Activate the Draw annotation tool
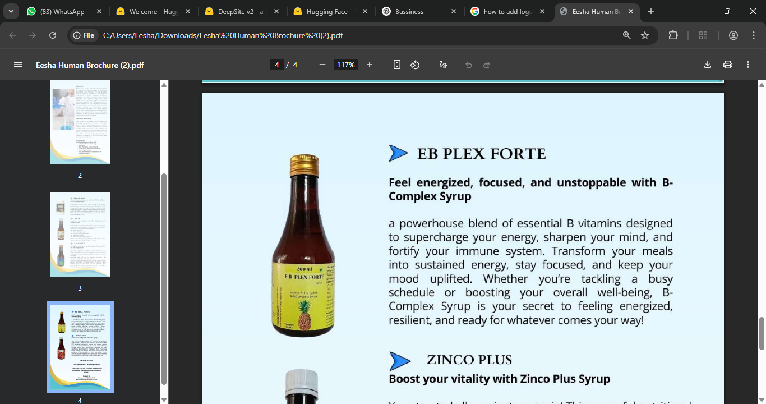Image resolution: width=766 pixels, height=404 pixels. (443, 65)
